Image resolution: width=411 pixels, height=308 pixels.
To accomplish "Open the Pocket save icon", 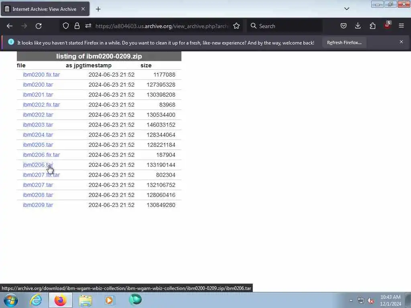I will 344,26.
